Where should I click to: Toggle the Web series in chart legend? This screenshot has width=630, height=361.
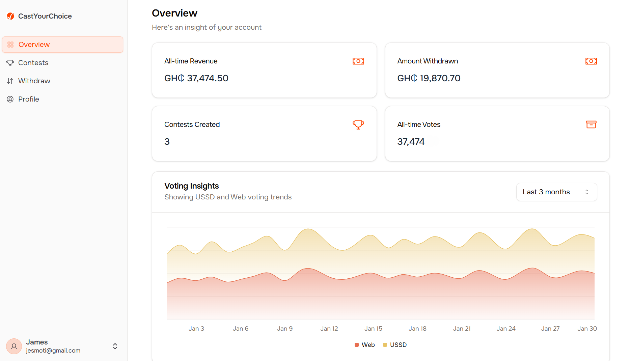click(x=365, y=345)
